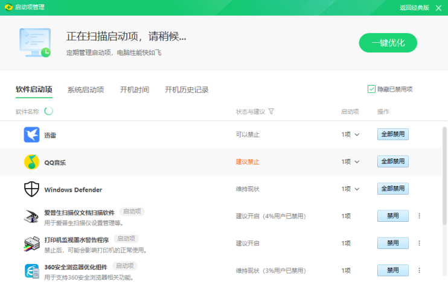Click 维持现状（3%用户已禁用）status text
The height and width of the screenshot is (282, 448).
click(270, 271)
